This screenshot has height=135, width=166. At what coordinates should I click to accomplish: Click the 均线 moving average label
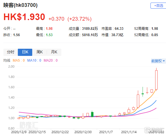[7, 60]
